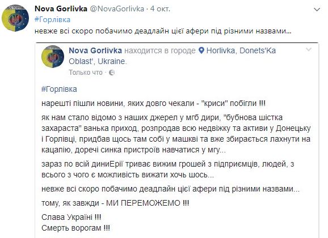The height and width of the screenshot is (238, 328).
Task: Select the public globe privacy icon
Action: point(112,73)
